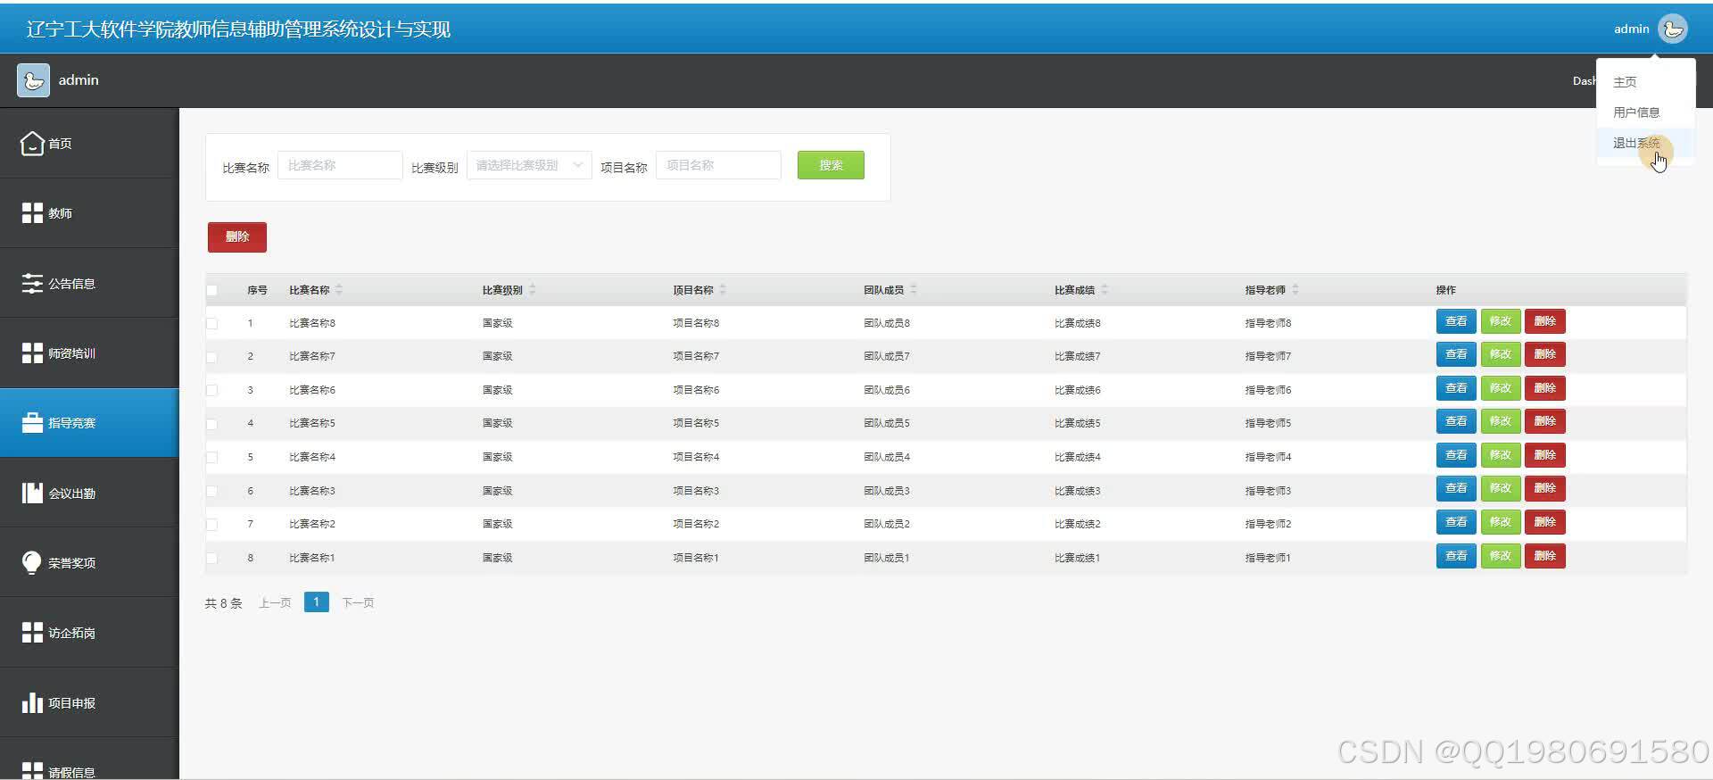The width and height of the screenshot is (1713, 780).
Task: Click the 比赛成绩6 table cell
Action: [1078, 390]
